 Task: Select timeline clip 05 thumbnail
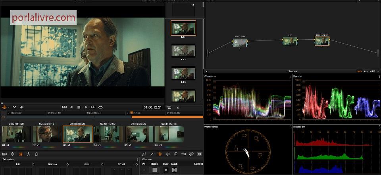pyautogui.click(x=139, y=134)
